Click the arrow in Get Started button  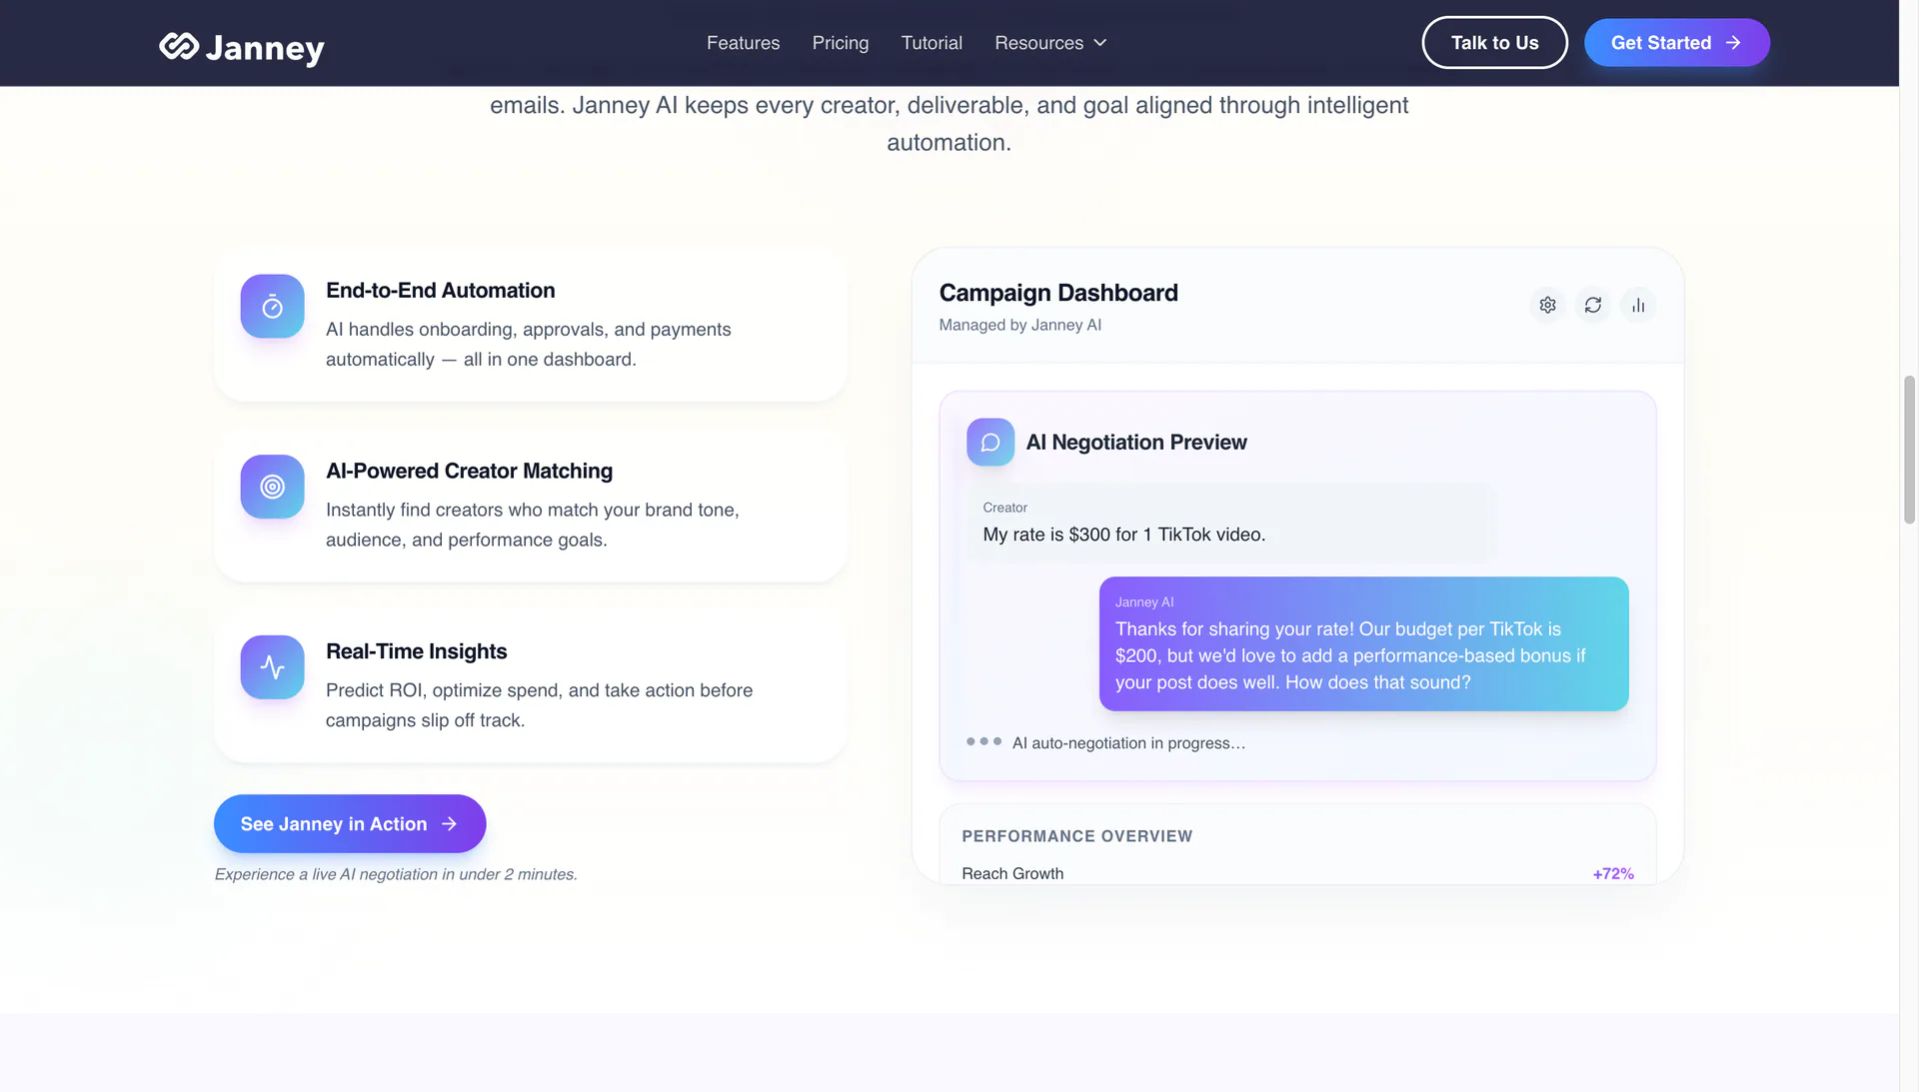pyautogui.click(x=1733, y=43)
